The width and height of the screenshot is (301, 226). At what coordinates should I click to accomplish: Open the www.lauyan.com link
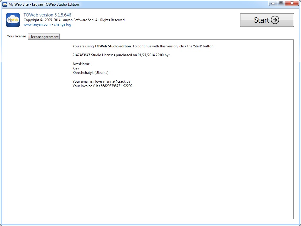tap(37, 24)
